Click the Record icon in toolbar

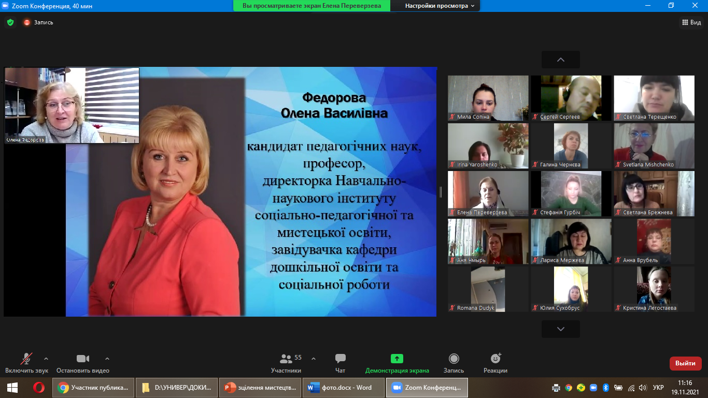click(x=454, y=359)
